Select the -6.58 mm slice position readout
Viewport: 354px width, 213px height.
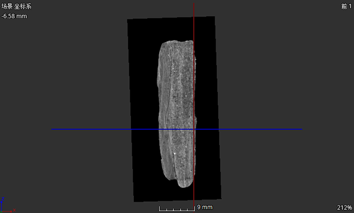point(14,16)
